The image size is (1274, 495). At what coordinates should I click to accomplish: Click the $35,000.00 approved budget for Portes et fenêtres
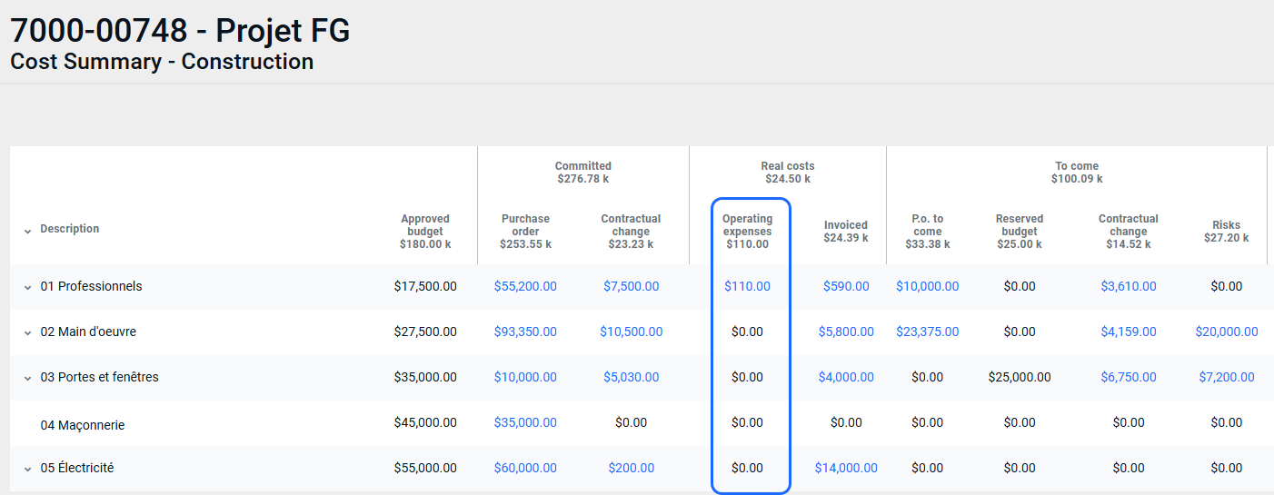[x=425, y=377]
